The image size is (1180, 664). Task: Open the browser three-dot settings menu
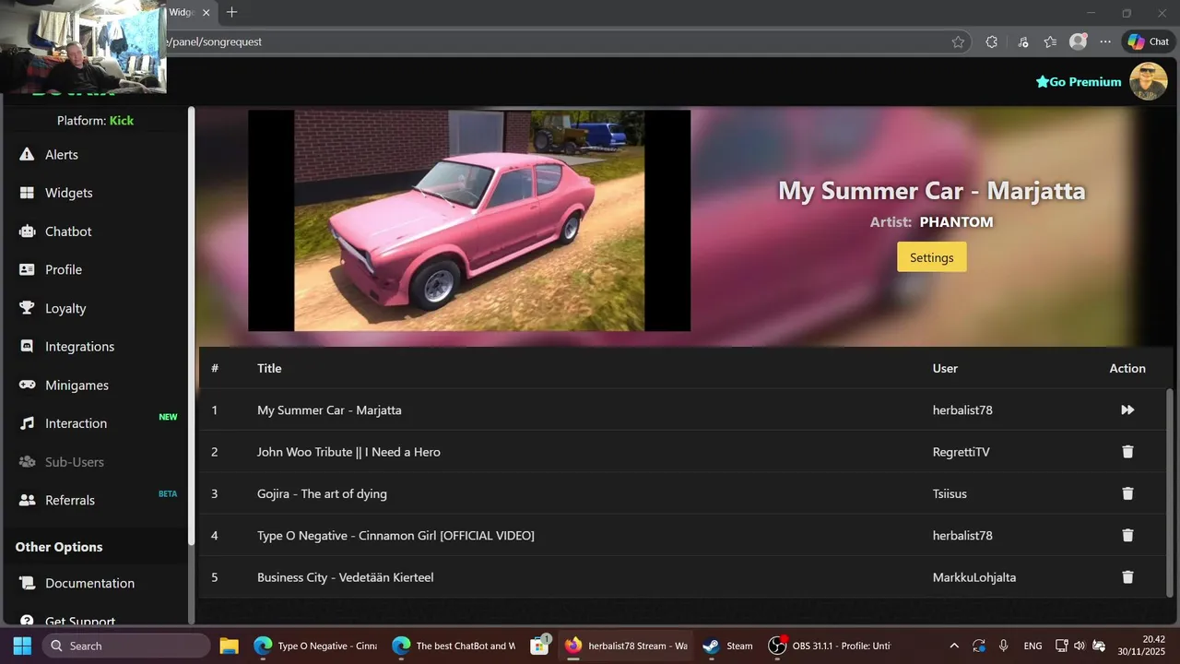1105,41
